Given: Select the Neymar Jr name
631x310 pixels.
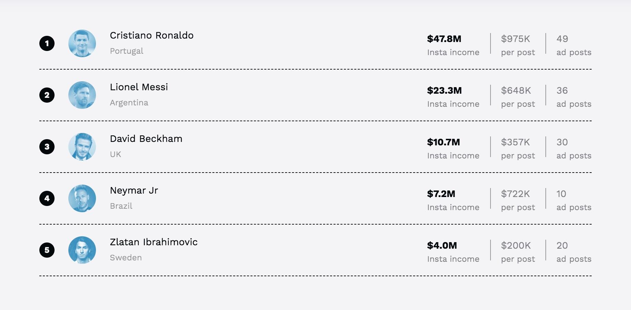Looking at the screenshot, I should pyautogui.click(x=134, y=190).
